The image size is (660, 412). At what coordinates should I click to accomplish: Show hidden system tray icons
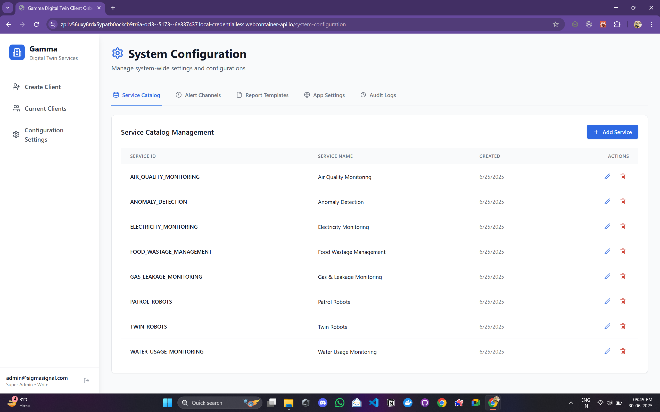pyautogui.click(x=571, y=403)
